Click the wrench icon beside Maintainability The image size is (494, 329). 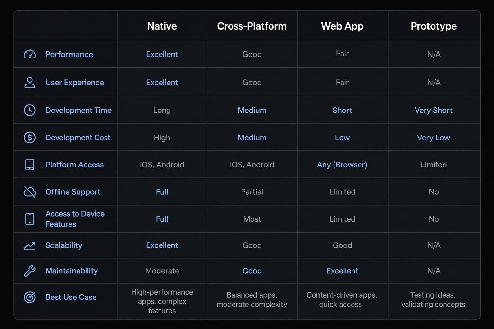(x=30, y=271)
